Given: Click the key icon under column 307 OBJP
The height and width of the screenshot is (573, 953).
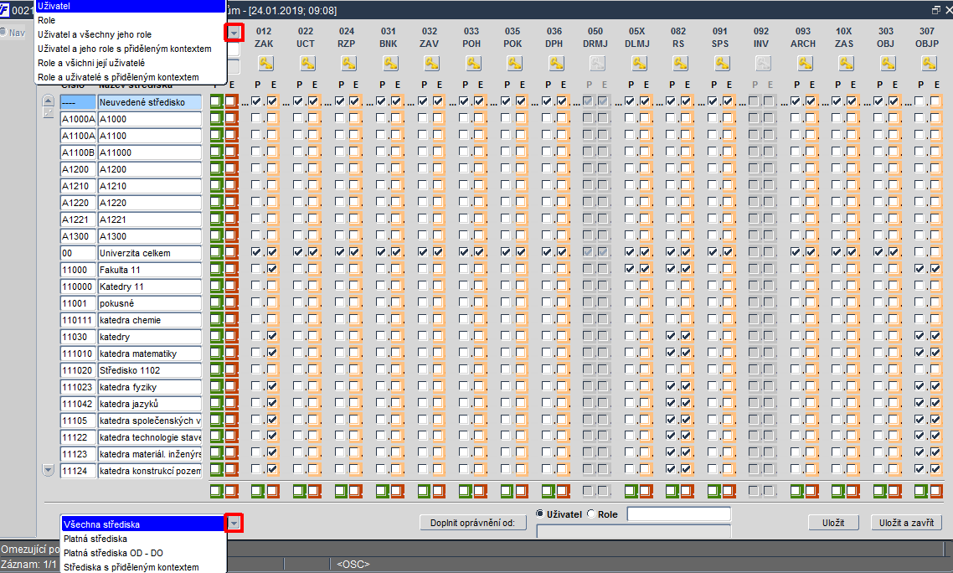Looking at the screenshot, I should [929, 64].
